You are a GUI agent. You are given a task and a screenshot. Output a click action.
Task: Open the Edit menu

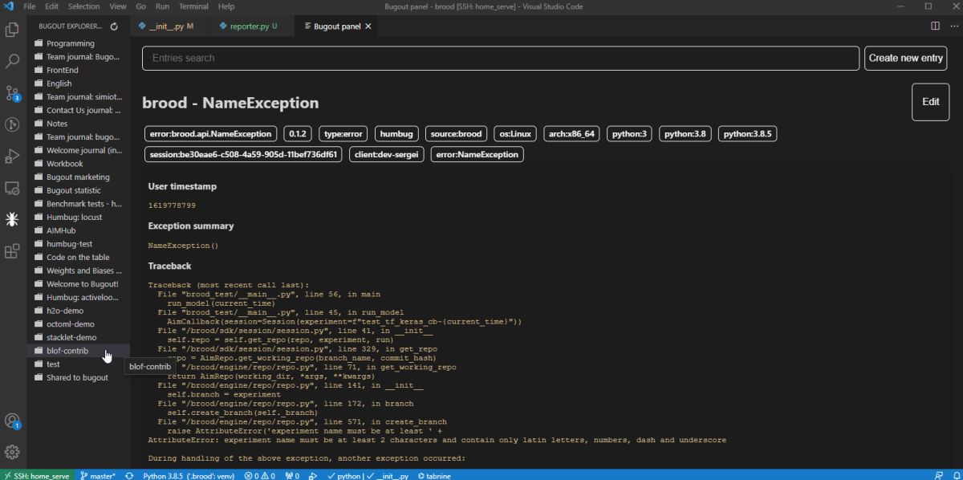52,6
